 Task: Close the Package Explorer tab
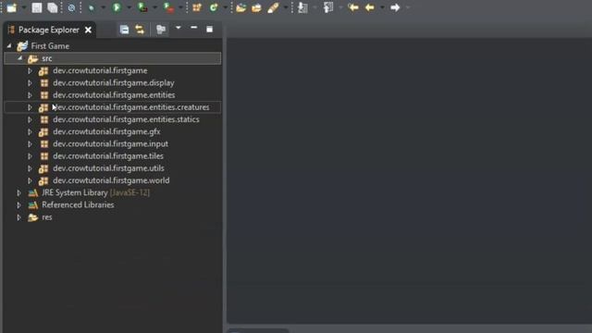(x=88, y=30)
